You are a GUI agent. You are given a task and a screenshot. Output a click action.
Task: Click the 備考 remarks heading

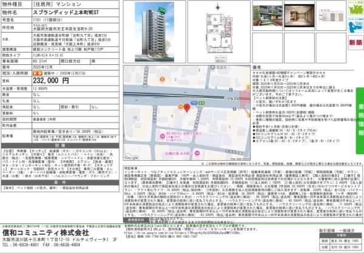[257, 67]
